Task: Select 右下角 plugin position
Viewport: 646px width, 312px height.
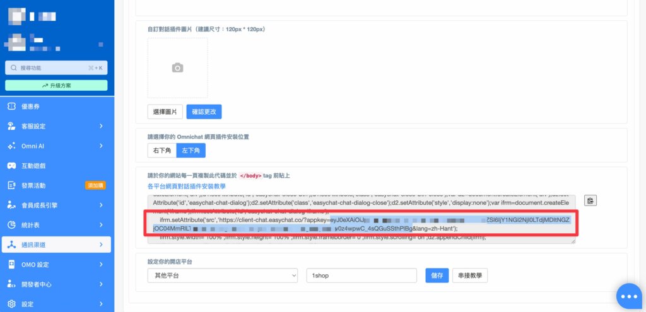Action: (161, 151)
